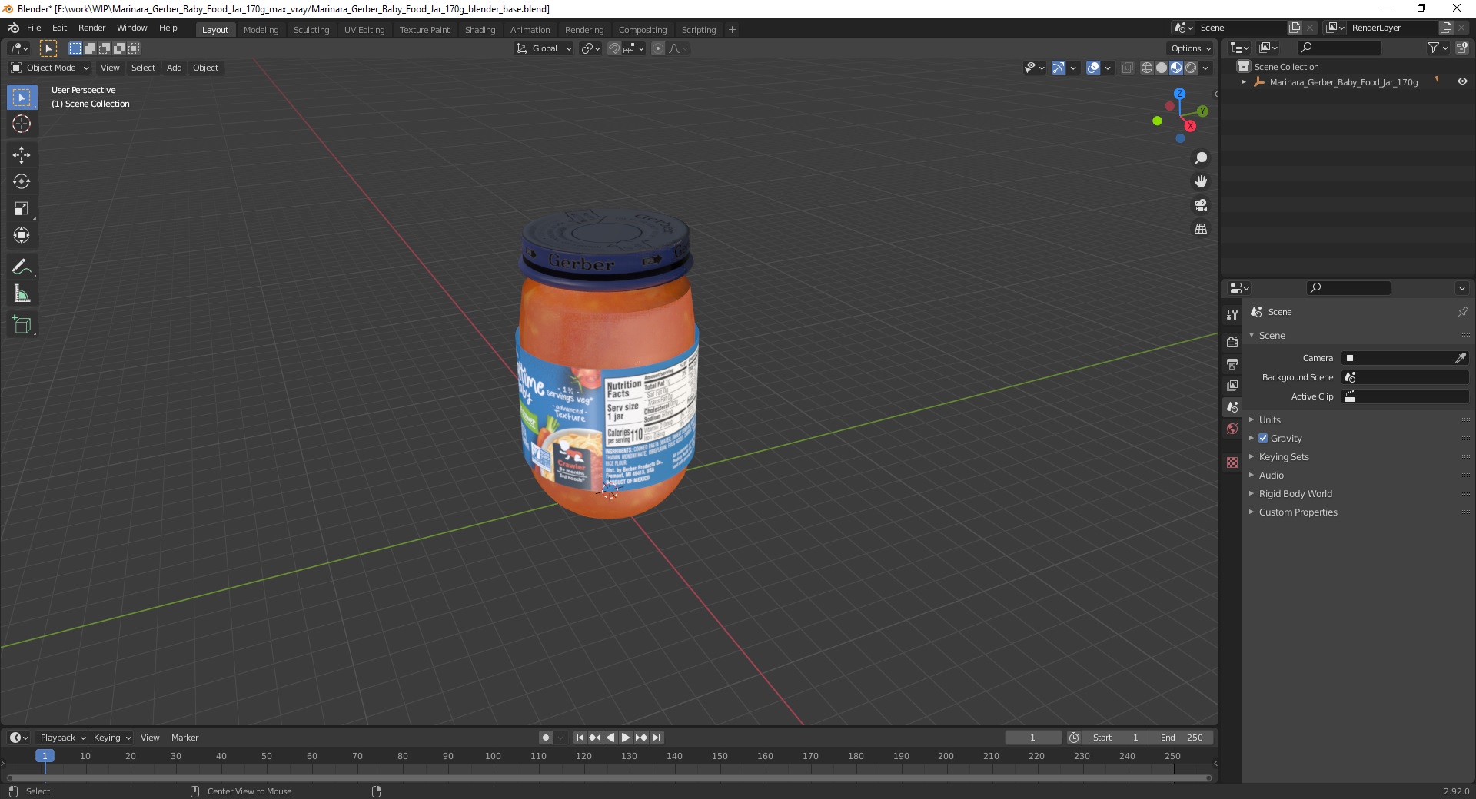
Task: Click the Start frame field
Action: (1115, 738)
